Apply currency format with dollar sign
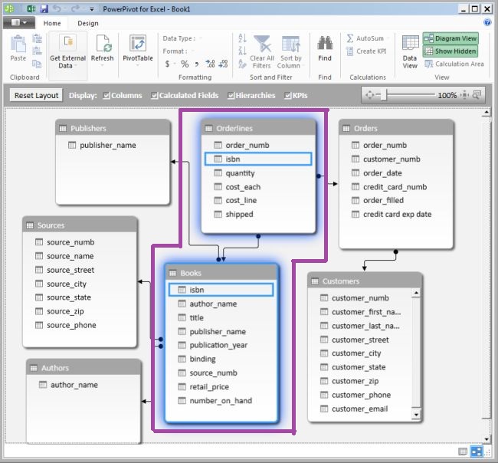Image resolution: width=498 pixels, height=463 pixels. coord(167,64)
